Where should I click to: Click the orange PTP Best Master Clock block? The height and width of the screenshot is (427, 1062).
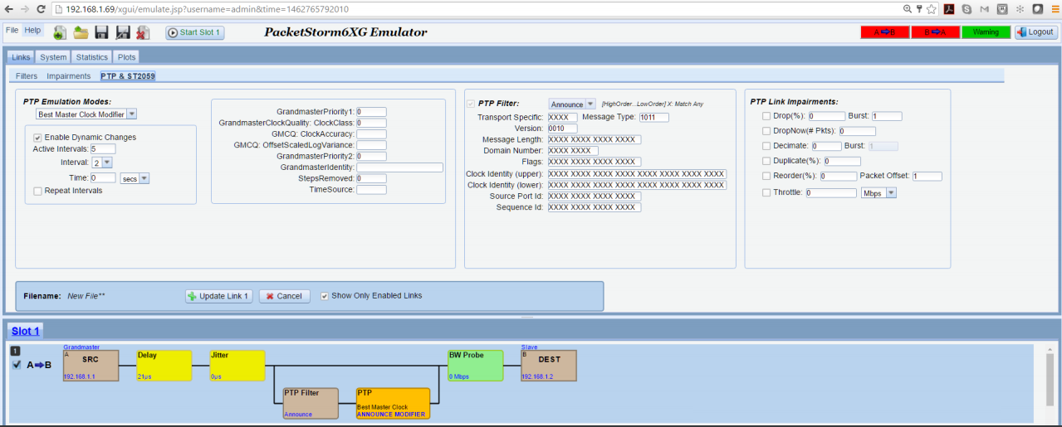(x=393, y=403)
